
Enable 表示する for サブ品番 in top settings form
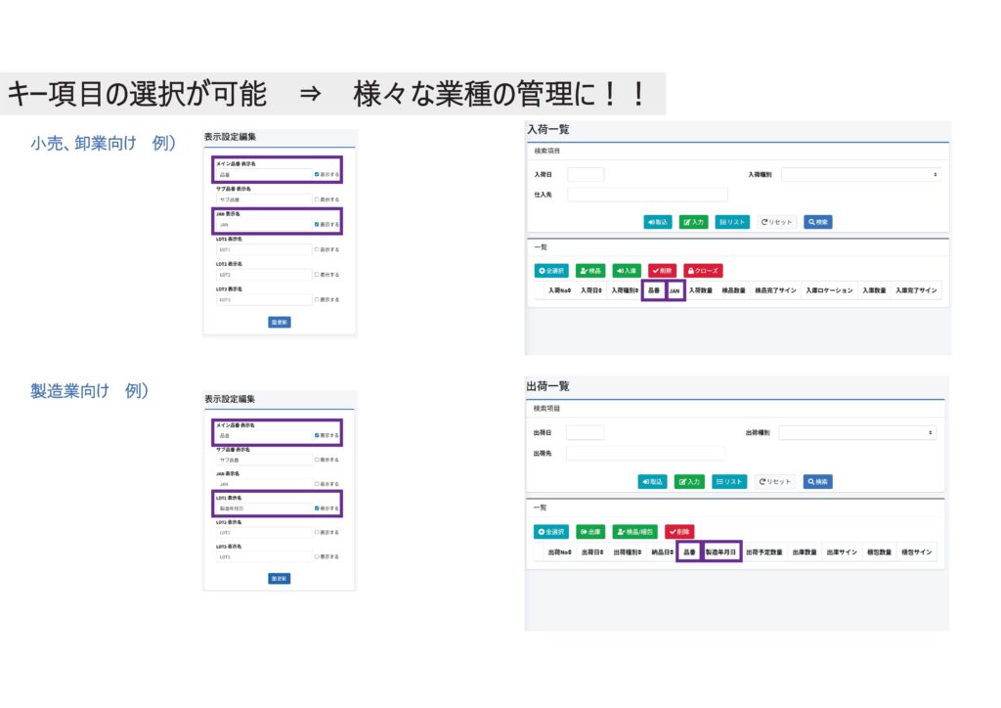[317, 199]
